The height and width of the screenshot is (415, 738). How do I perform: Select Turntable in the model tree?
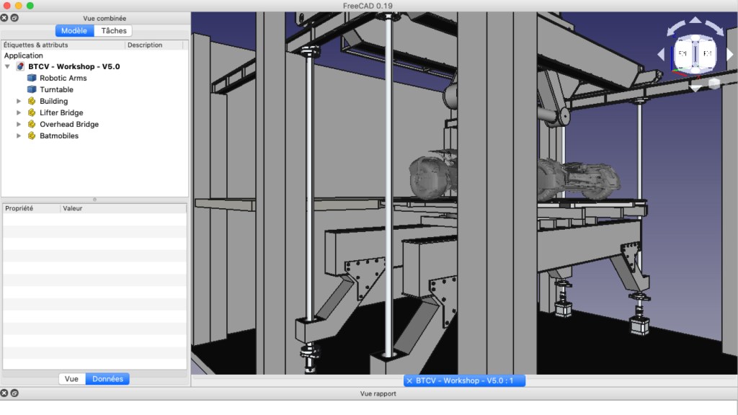click(56, 89)
